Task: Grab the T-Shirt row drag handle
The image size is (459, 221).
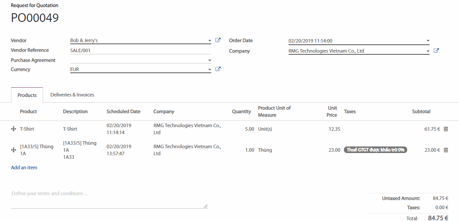Action: pyautogui.click(x=13, y=129)
